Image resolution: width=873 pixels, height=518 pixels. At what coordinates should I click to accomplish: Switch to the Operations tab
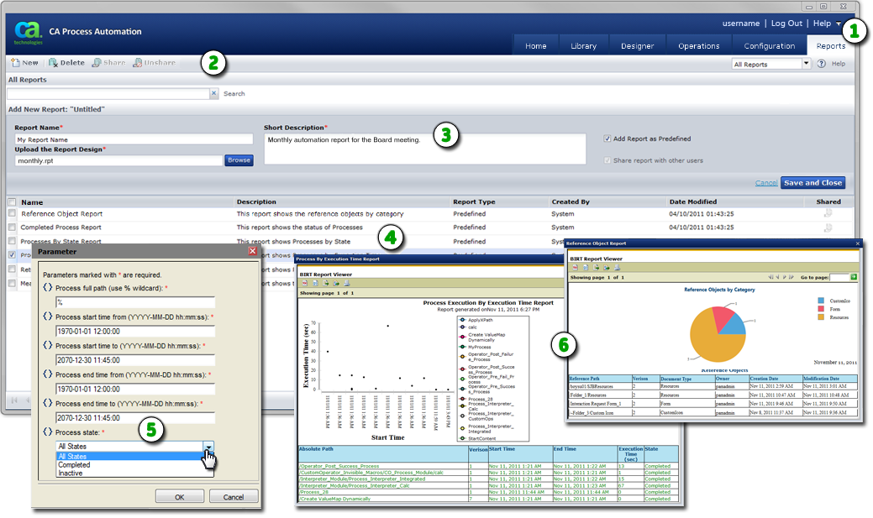click(698, 45)
